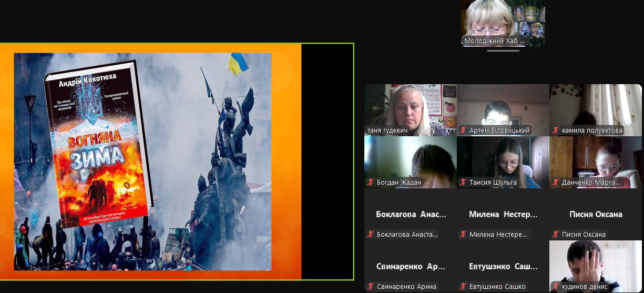Select the Молодіжний Хаб speaker video thumbnail
644x293 pixels.
pyautogui.click(x=503, y=23)
